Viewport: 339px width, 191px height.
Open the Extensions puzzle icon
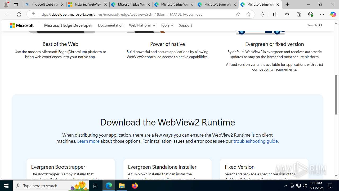262,14
